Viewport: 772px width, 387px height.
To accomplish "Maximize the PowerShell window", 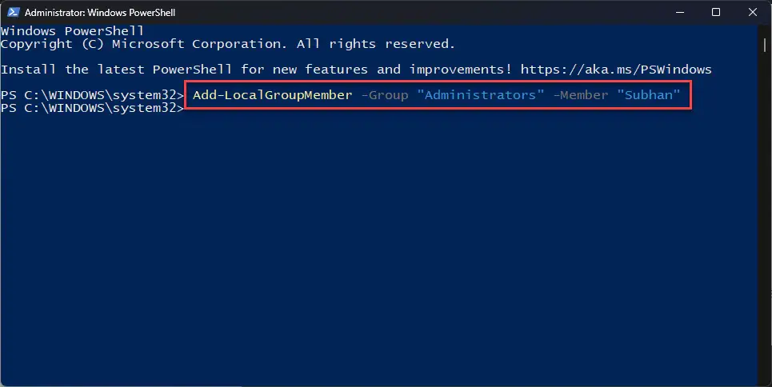I will click(716, 12).
